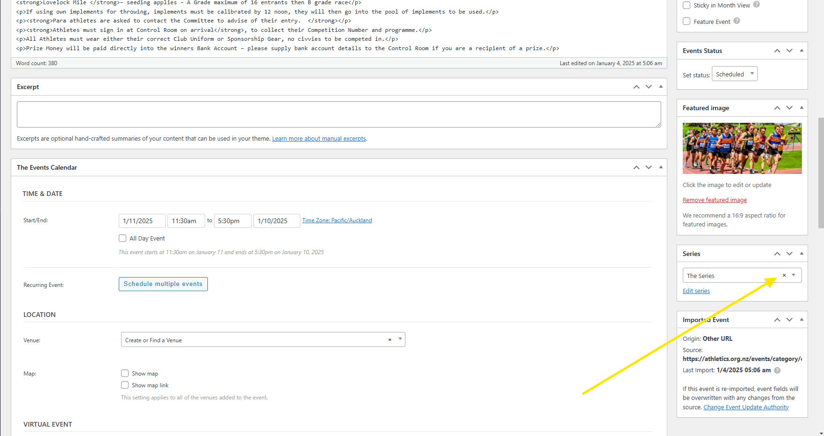Screen dimensions: 824x436
Task: Clear the venue field with the x icon
Action: (x=389, y=339)
